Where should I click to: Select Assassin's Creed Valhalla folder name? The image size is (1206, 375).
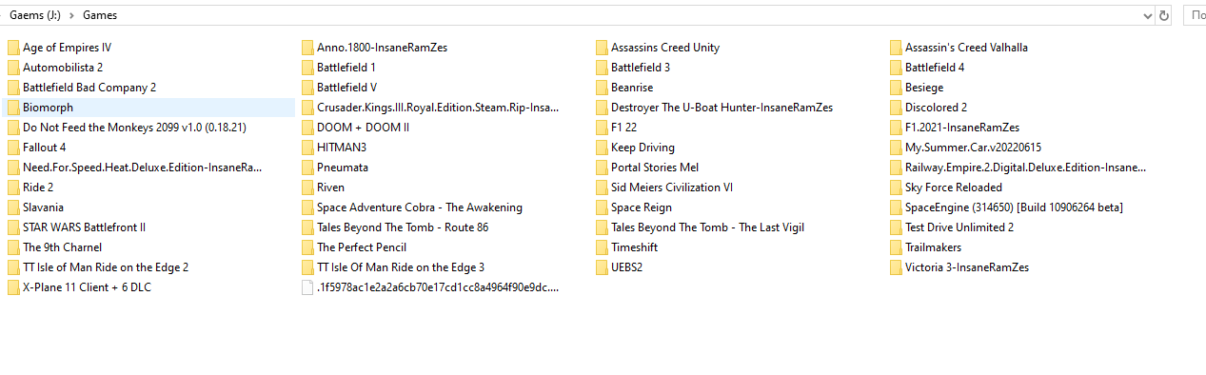click(x=966, y=48)
